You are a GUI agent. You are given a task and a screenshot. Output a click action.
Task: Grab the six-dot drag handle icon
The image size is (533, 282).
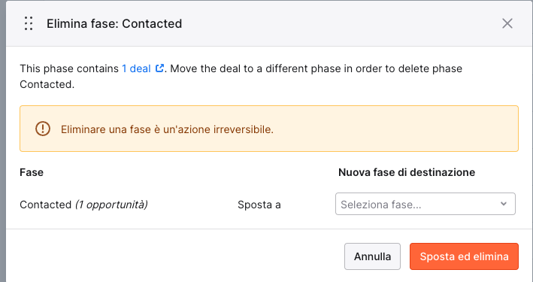29,23
